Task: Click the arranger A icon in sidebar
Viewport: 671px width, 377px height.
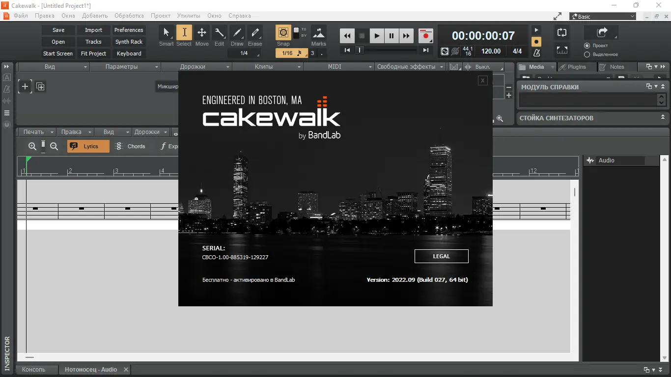Action: point(7,78)
